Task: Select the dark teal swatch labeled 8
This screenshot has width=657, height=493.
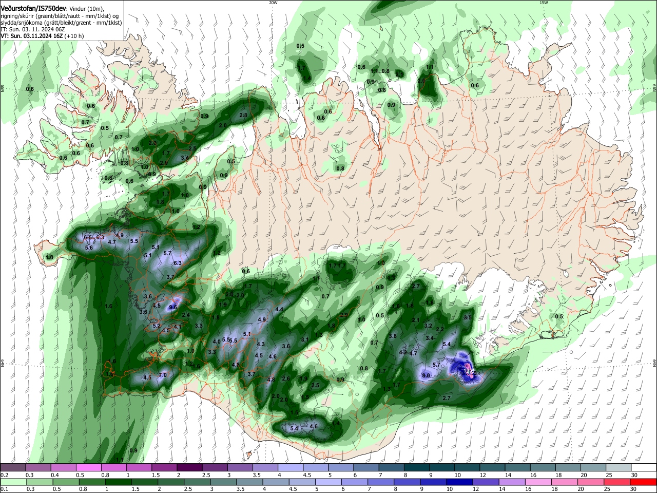Action: [x=416, y=468]
